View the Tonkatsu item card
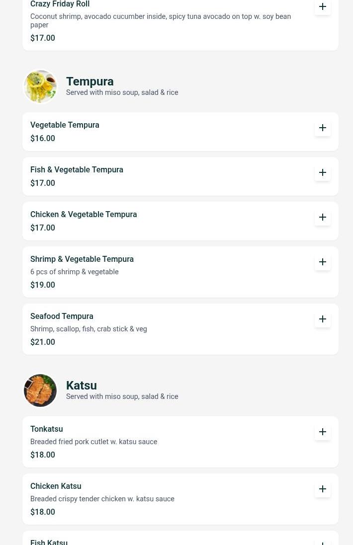Viewport: 353px width, 545px height. click(180, 442)
